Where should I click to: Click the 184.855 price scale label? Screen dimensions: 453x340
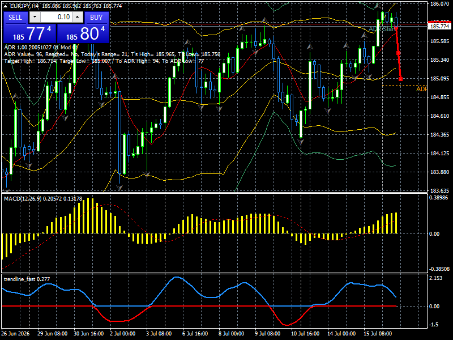440,97
